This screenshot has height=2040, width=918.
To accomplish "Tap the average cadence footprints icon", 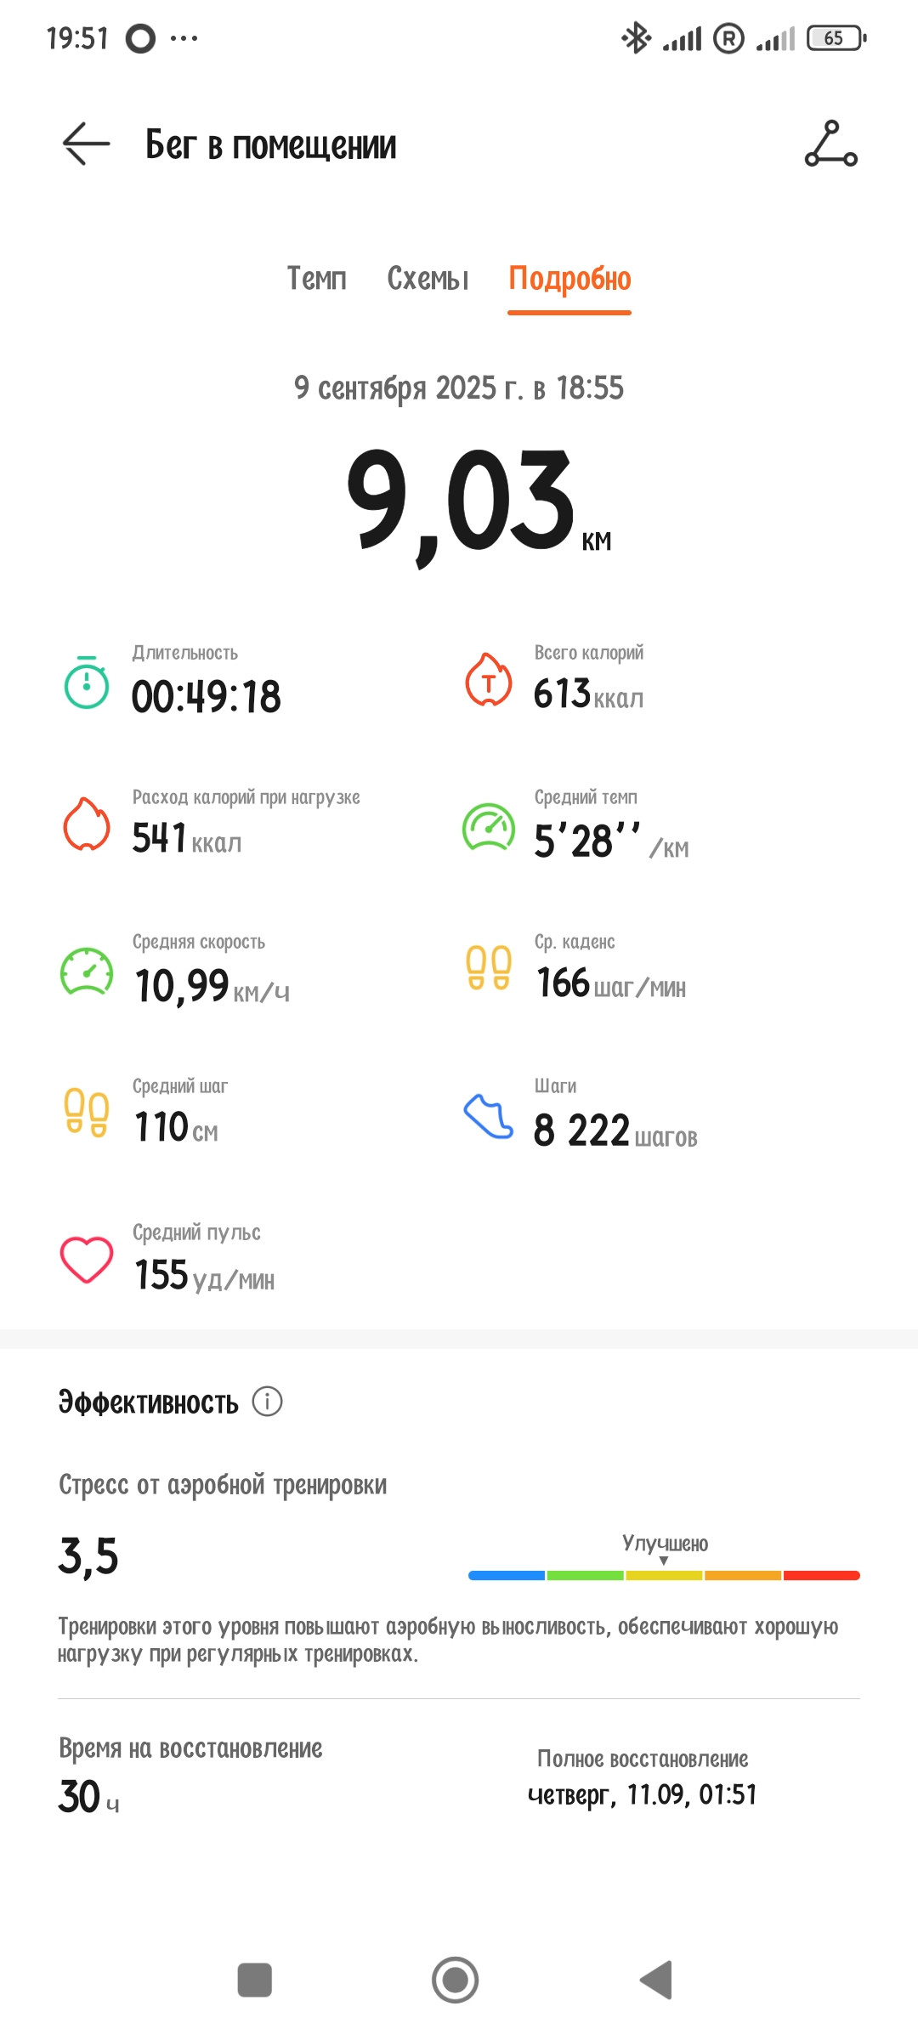I will [489, 968].
